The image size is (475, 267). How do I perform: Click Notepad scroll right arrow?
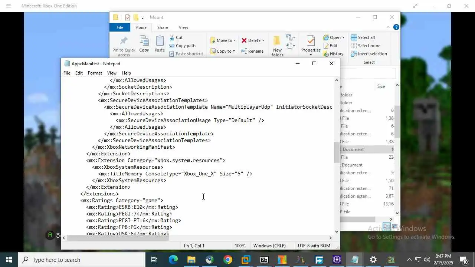[x=330, y=238]
